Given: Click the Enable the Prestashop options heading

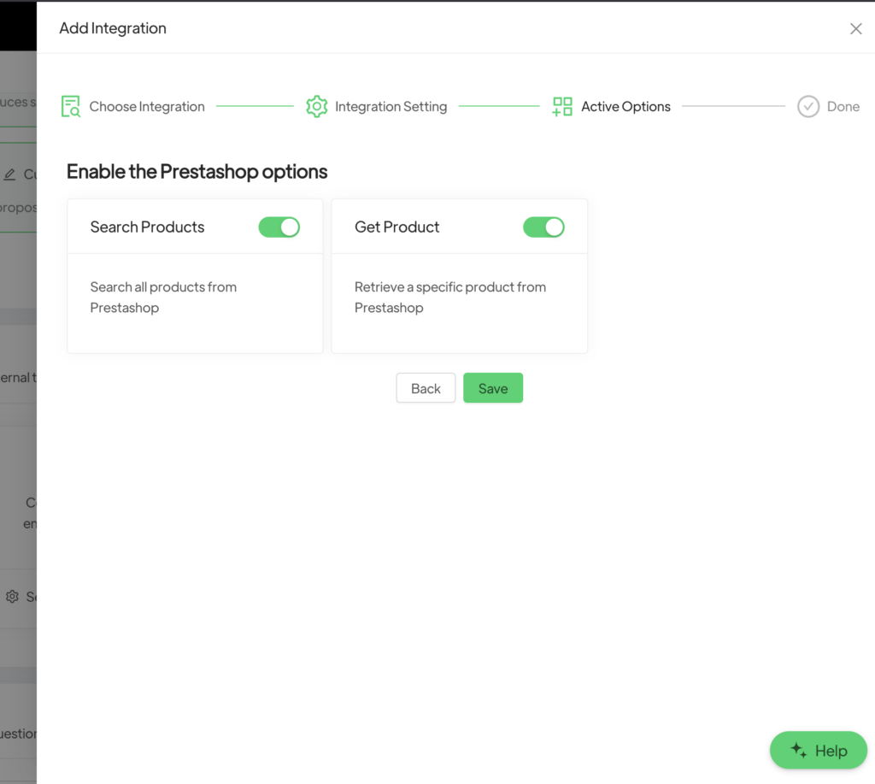Looking at the screenshot, I should (x=197, y=172).
